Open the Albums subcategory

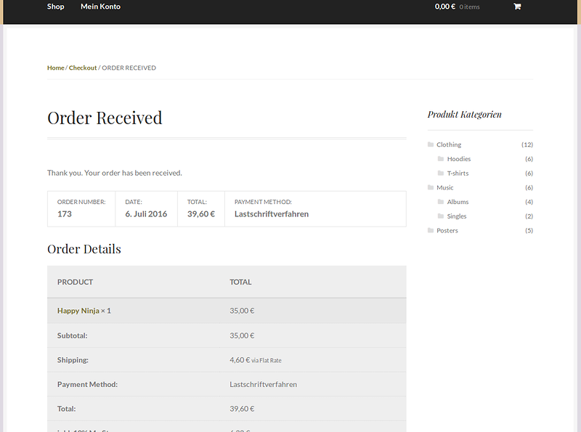click(x=458, y=202)
